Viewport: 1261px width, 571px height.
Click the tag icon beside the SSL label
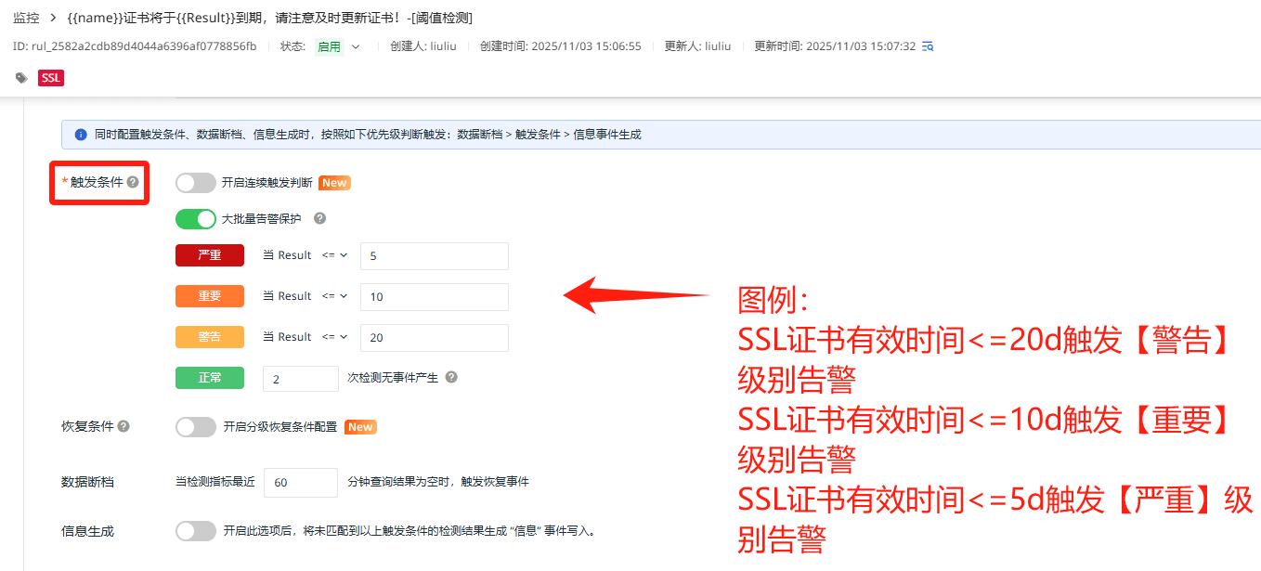(21, 79)
